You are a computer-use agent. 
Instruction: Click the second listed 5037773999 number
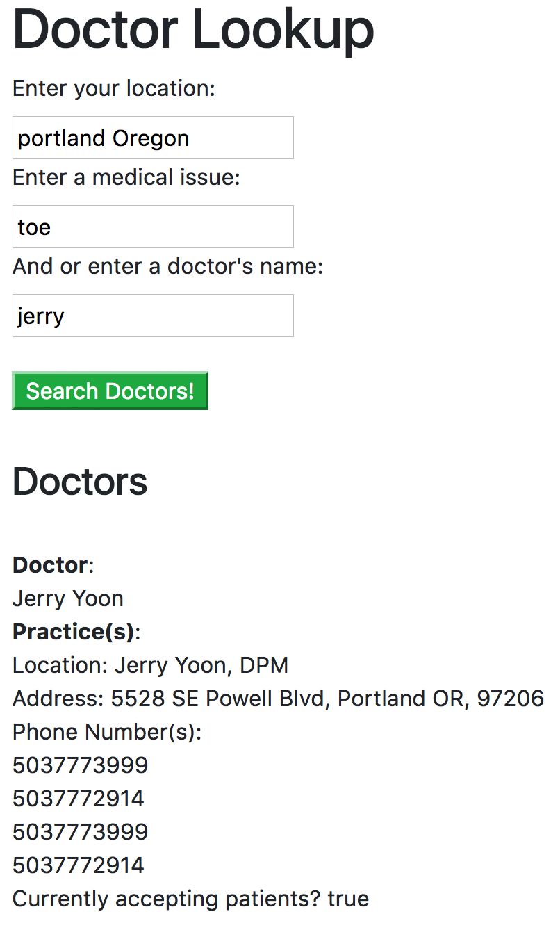pyautogui.click(x=79, y=831)
